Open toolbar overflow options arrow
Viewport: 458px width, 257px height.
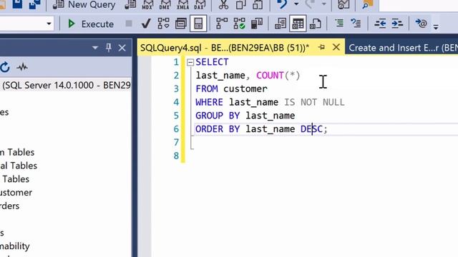click(436, 27)
